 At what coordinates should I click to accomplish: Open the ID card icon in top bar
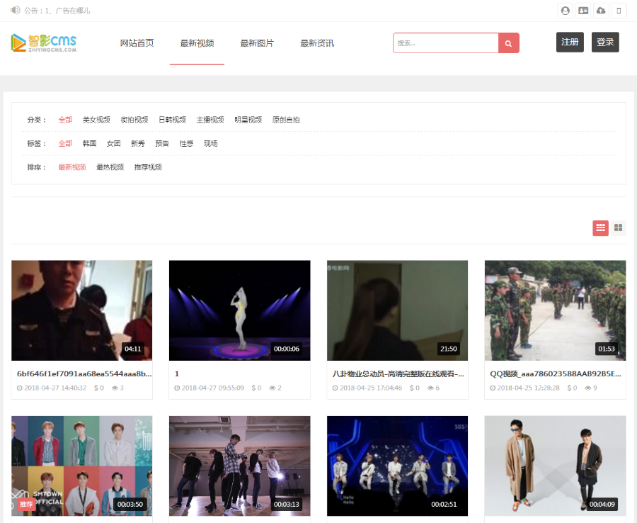pos(583,11)
